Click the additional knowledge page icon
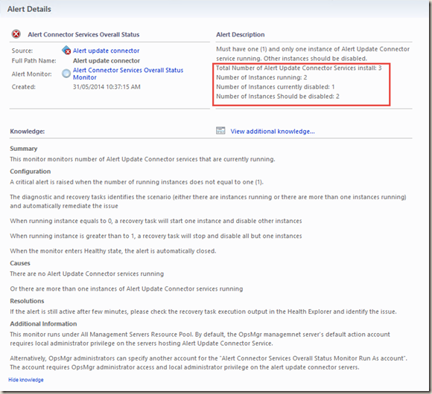Viewport: 432px width, 394px height. point(220,131)
